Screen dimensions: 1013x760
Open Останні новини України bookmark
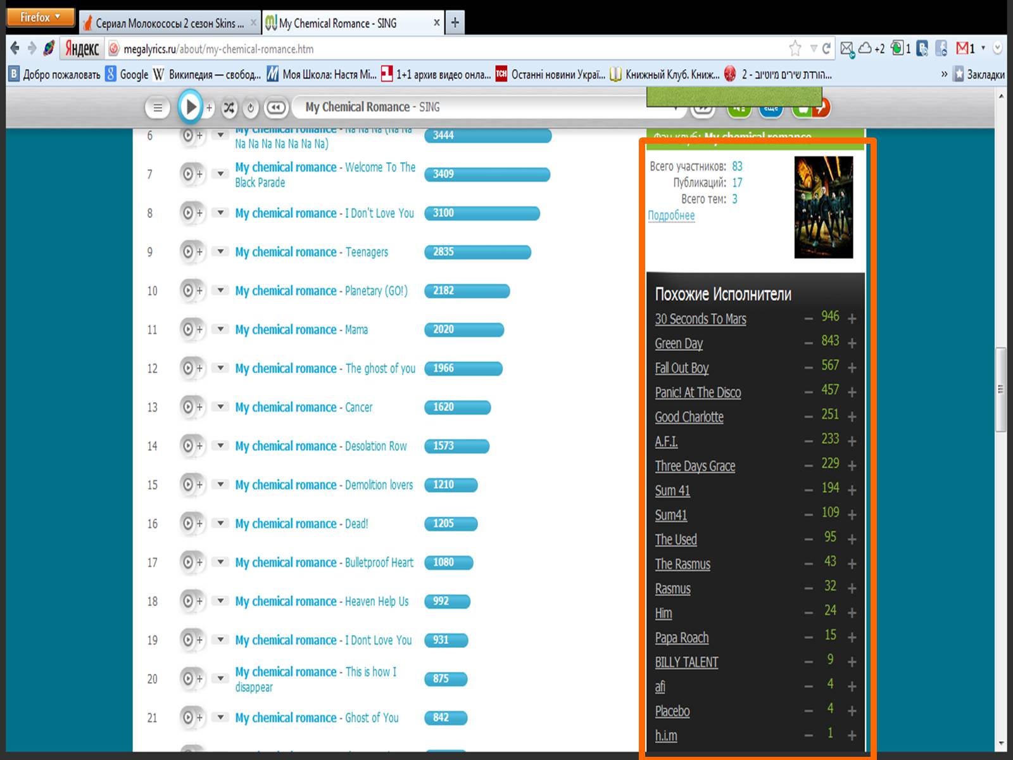click(550, 75)
